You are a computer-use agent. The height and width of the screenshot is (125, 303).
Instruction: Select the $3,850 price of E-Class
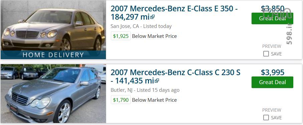click(x=273, y=9)
